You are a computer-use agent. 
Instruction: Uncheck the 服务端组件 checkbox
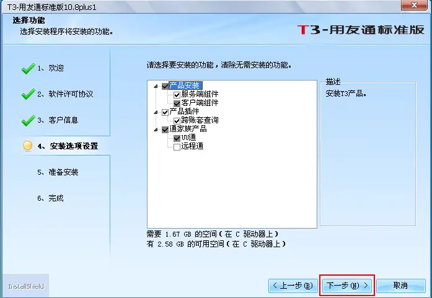pos(177,95)
